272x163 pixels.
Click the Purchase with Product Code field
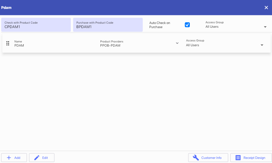coord(108,25)
